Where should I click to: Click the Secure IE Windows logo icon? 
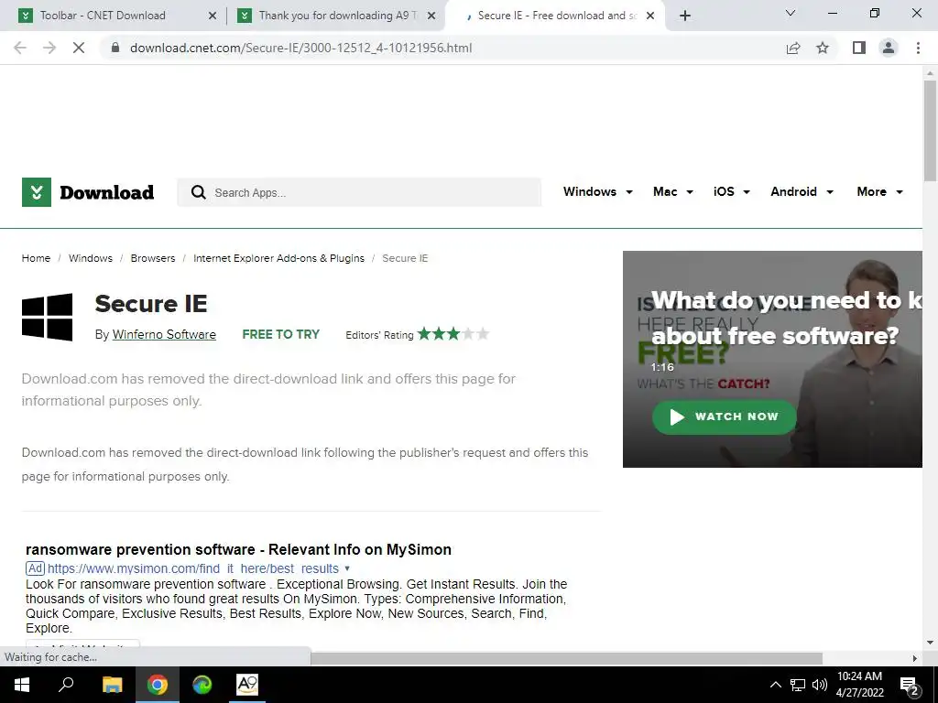coord(48,317)
